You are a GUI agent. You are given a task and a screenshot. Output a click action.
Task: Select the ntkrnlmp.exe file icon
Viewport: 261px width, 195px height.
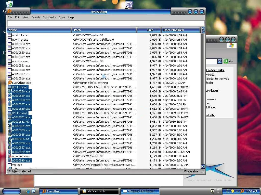[10, 39]
